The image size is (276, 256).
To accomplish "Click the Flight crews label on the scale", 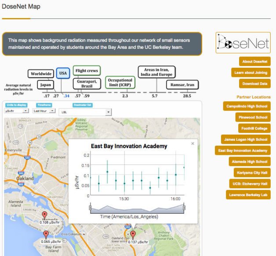I will (x=87, y=71).
